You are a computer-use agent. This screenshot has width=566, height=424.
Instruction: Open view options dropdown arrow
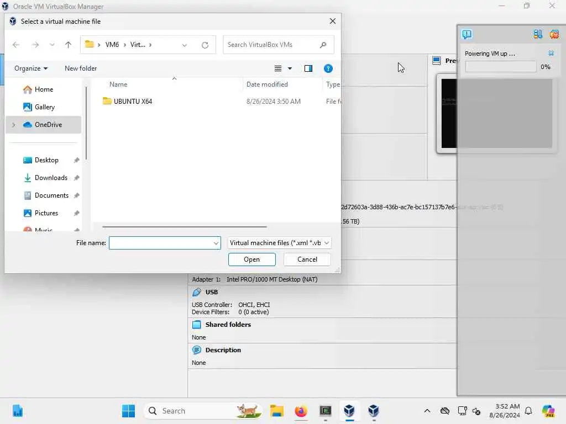[x=290, y=68]
